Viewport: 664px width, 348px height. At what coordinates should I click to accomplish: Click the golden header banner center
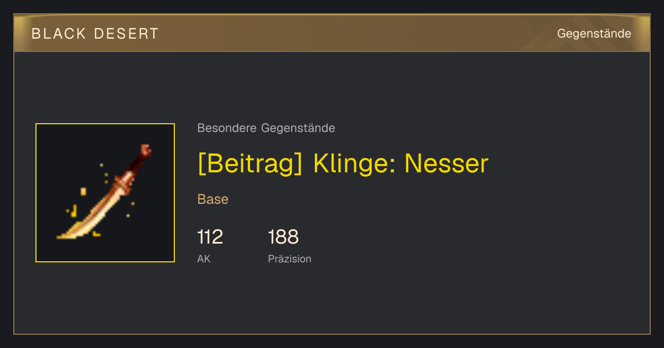pos(332,33)
